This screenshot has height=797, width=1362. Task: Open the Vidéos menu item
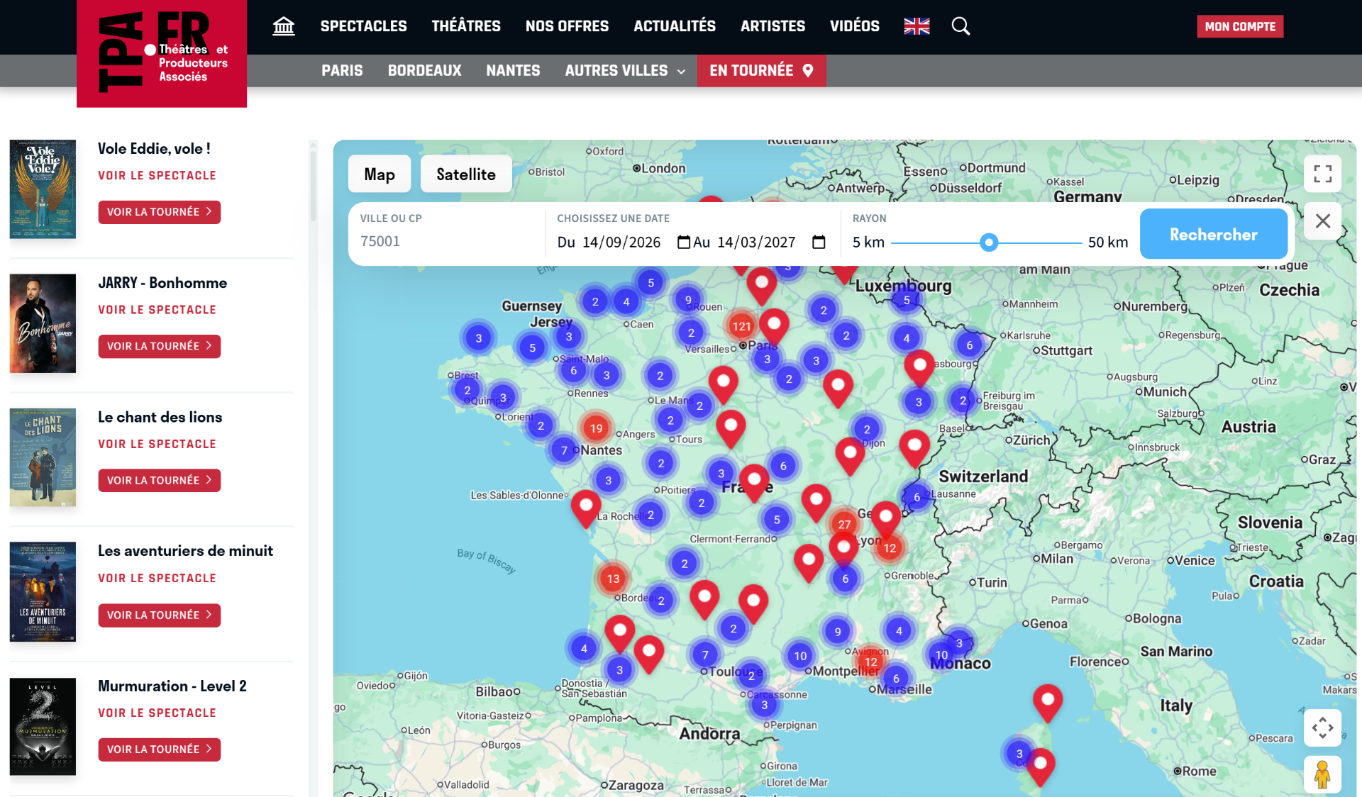pyautogui.click(x=855, y=26)
